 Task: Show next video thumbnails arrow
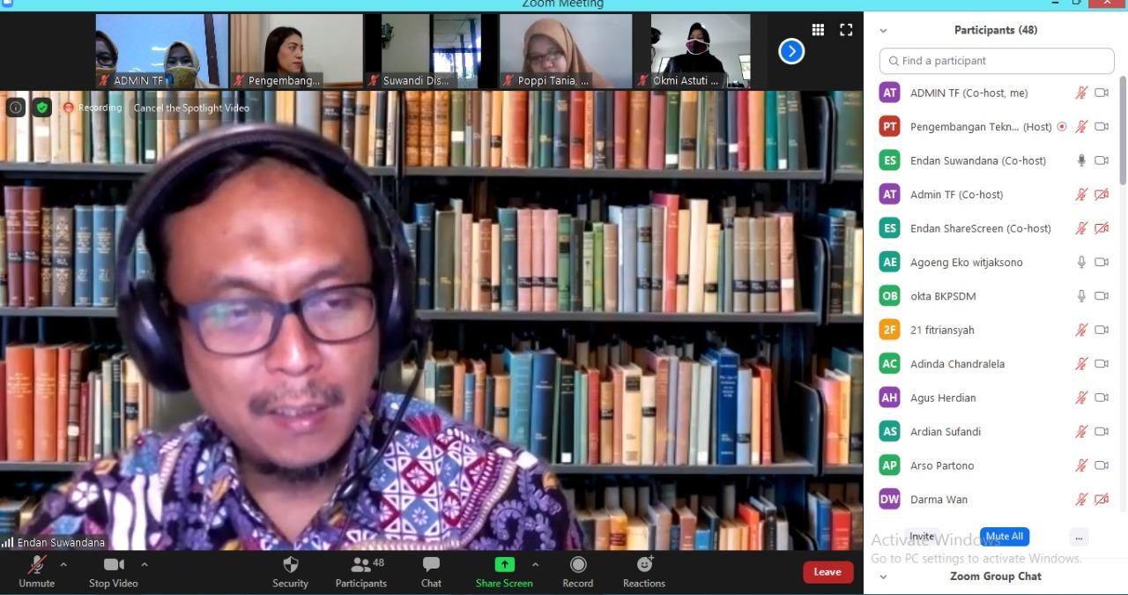pos(791,51)
